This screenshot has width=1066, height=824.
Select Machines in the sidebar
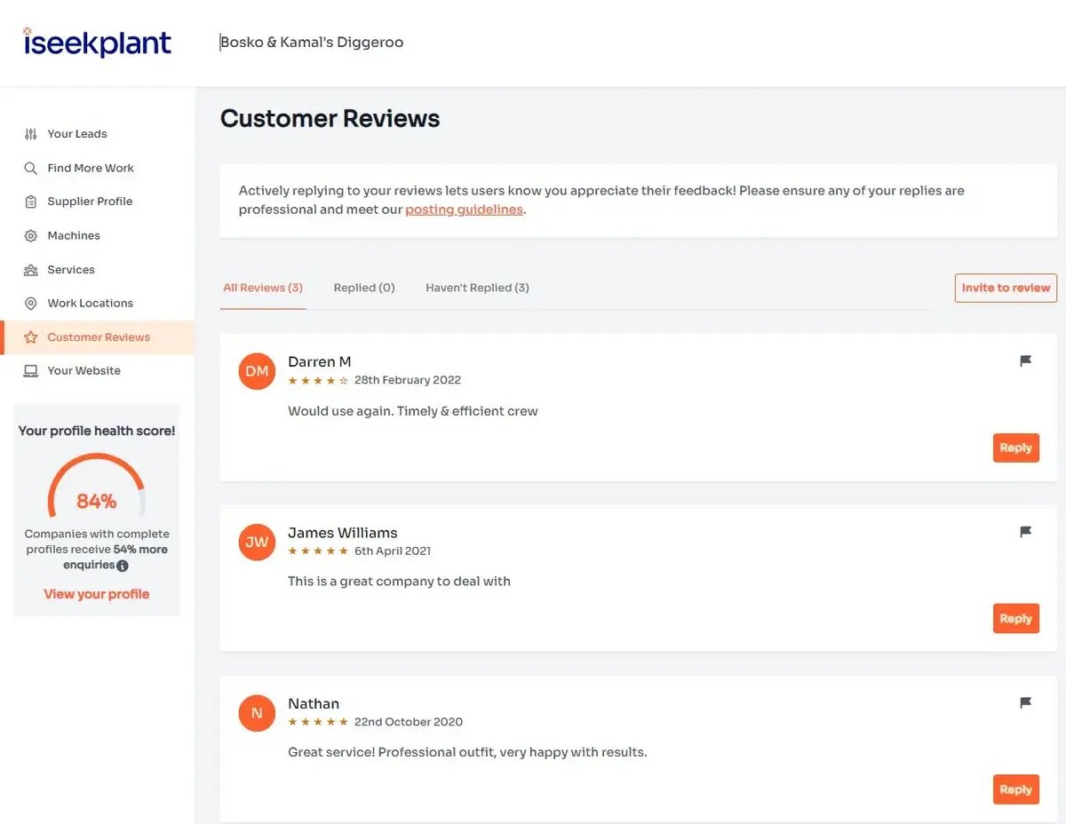click(x=74, y=235)
